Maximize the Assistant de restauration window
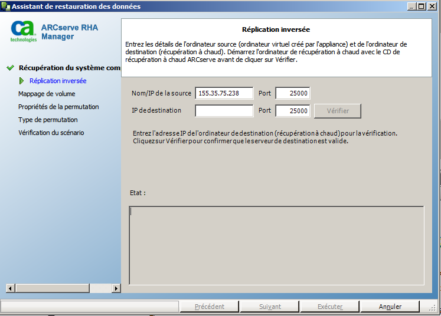This screenshot has width=441, height=316. click(422, 6)
